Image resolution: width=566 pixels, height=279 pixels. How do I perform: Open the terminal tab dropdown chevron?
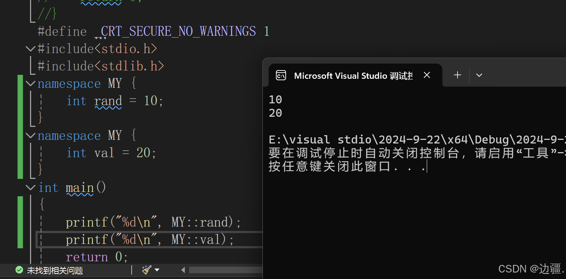pos(479,75)
